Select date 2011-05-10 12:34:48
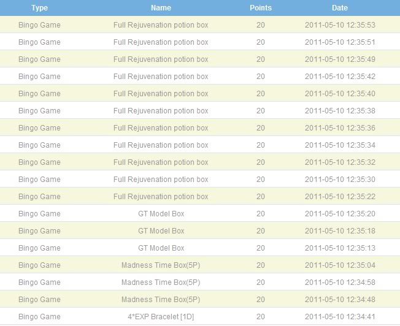The height and width of the screenshot is (326, 400). coord(340,299)
